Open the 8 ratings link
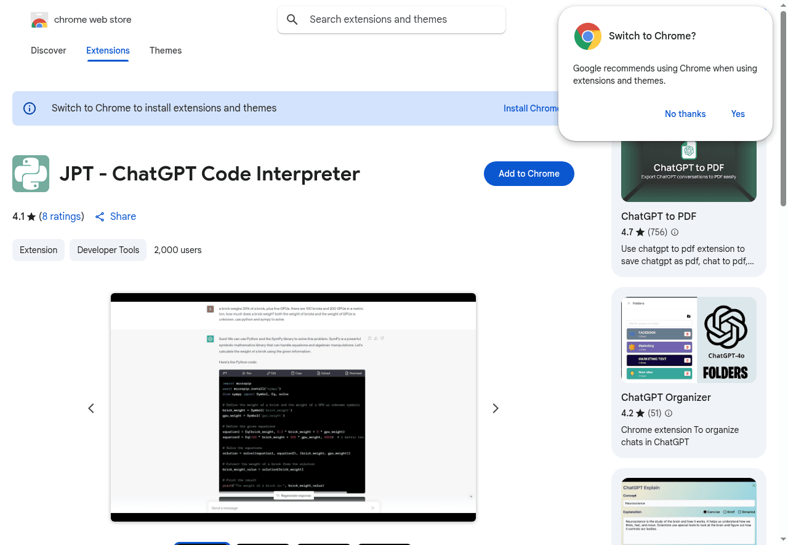 [62, 217]
